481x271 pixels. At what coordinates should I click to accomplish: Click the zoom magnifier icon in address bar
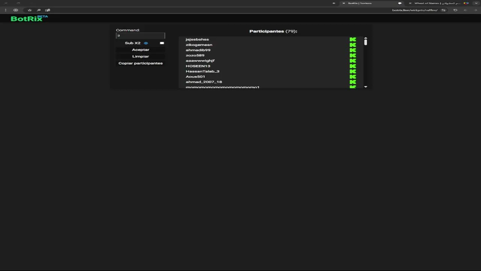39,10
